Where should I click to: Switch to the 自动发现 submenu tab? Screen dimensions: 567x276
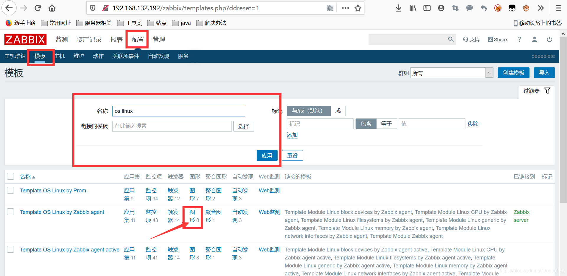pos(159,56)
